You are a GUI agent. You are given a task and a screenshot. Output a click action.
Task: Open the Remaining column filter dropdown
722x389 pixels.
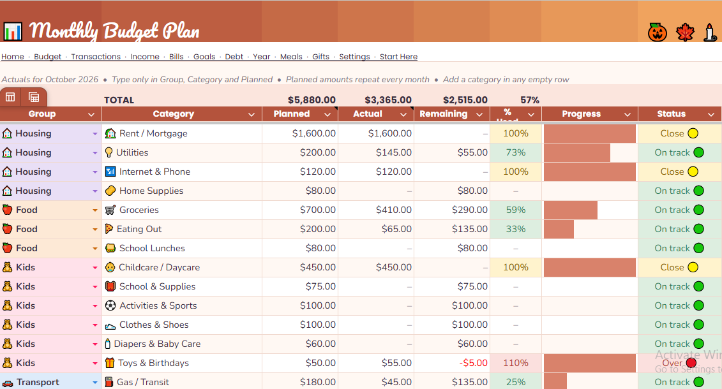click(479, 115)
